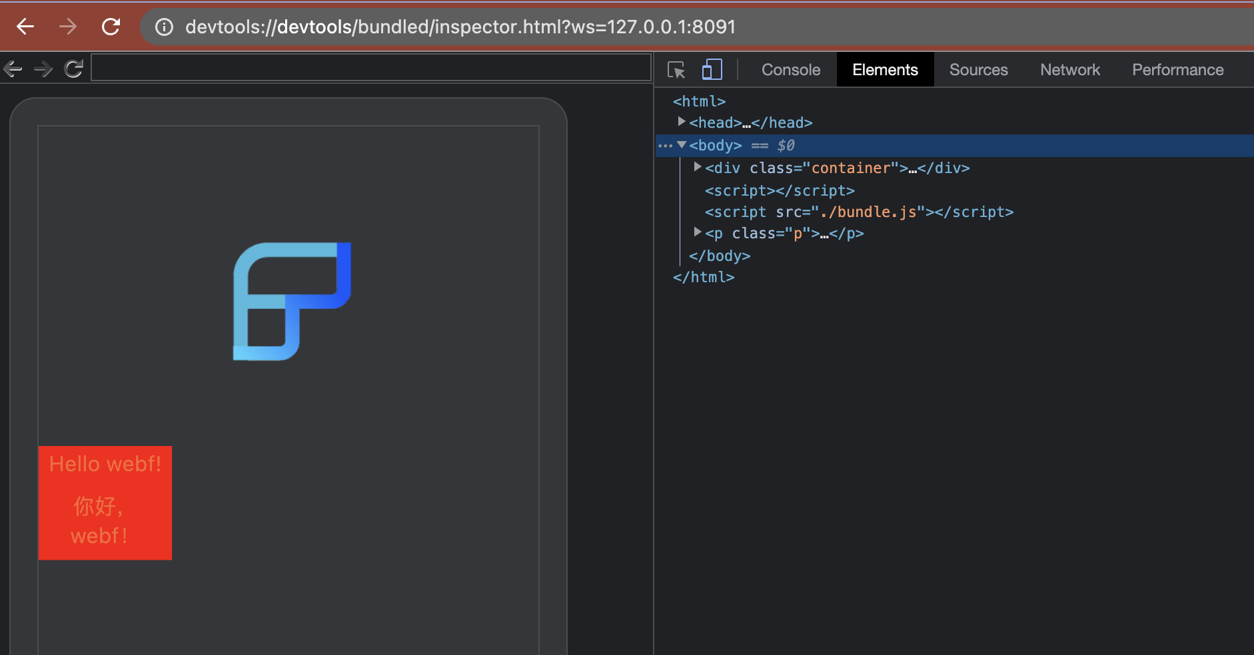Image resolution: width=1254 pixels, height=655 pixels.
Task: Collapse the body node
Action: click(682, 144)
